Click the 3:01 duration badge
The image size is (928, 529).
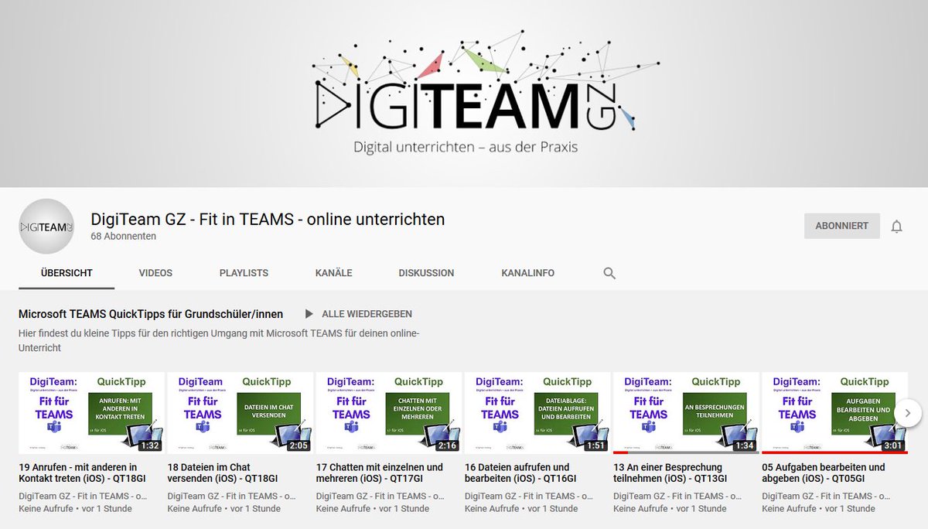[x=892, y=445]
